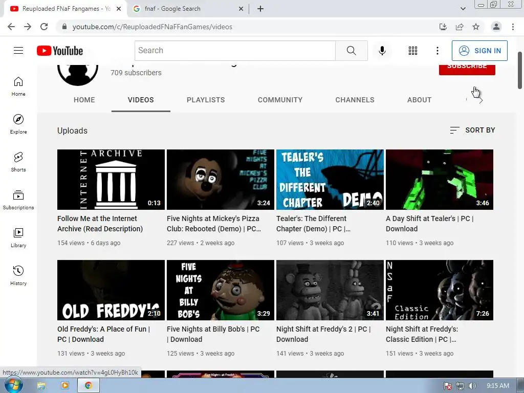Close the fnaf Google Search tab
The image size is (524, 393).
tap(241, 9)
